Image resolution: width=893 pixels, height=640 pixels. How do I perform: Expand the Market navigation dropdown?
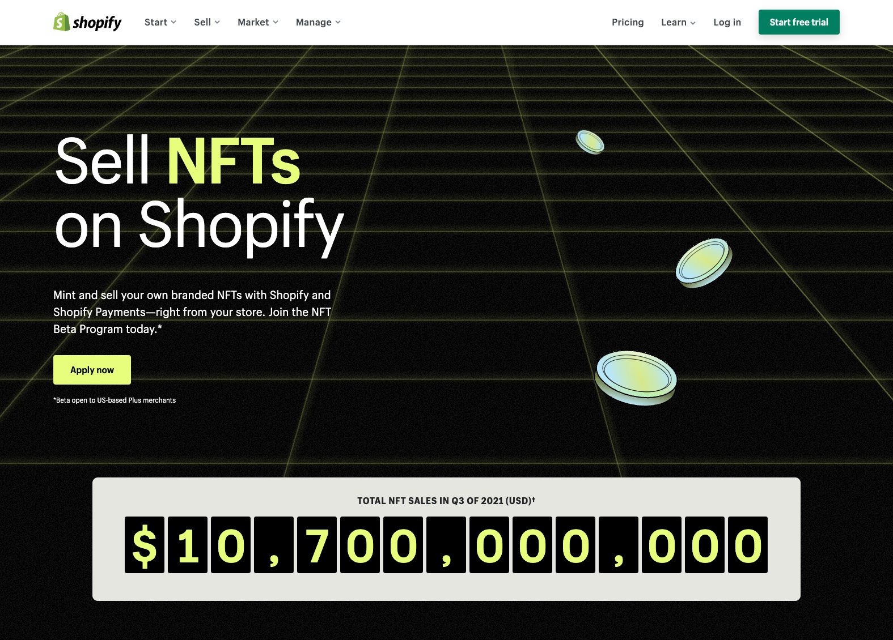point(258,22)
